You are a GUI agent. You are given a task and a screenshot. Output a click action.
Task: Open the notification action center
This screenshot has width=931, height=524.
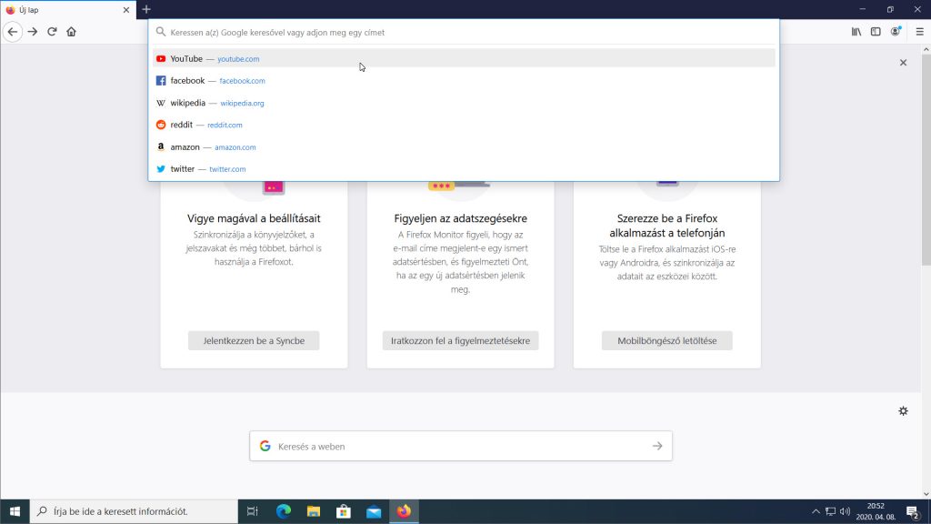point(913,511)
